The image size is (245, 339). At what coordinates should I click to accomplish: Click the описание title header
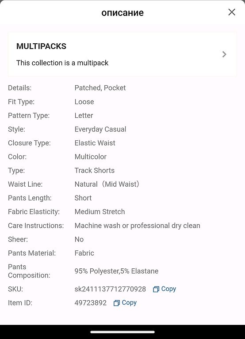click(122, 13)
